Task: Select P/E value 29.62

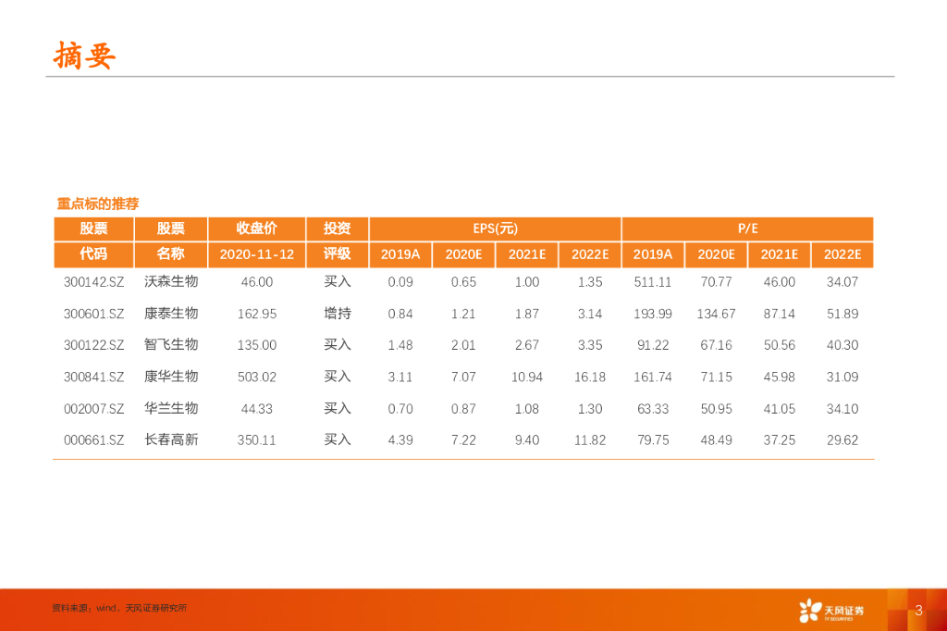Action: click(842, 440)
